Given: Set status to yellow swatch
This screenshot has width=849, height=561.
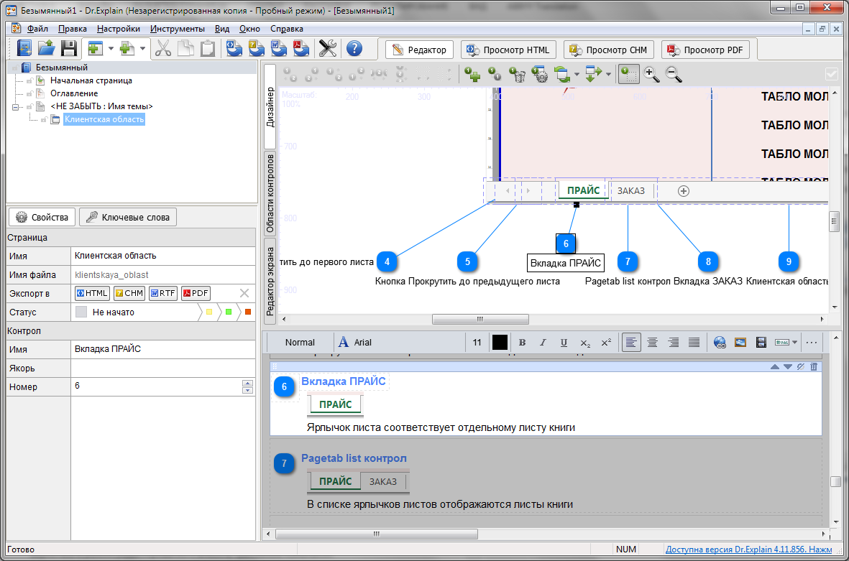Looking at the screenshot, I should click(209, 312).
